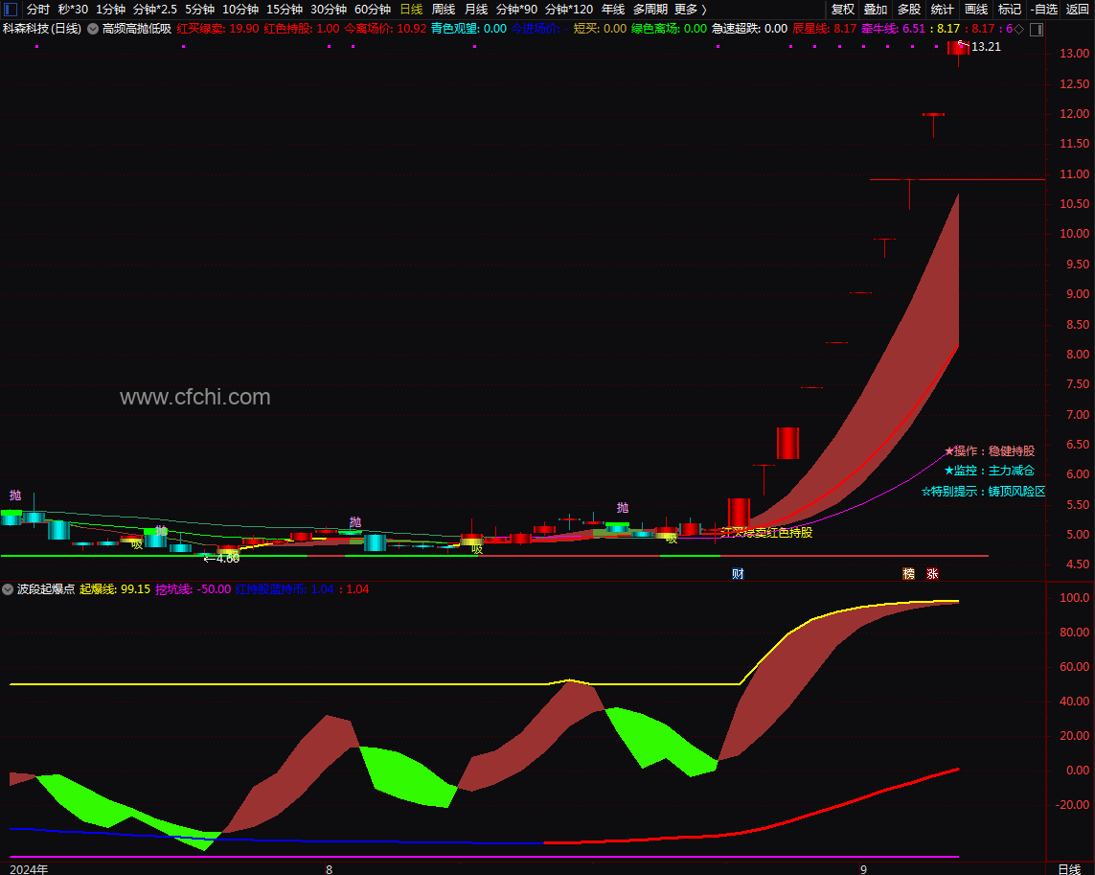Select the 分钟*120 period

[568, 9]
